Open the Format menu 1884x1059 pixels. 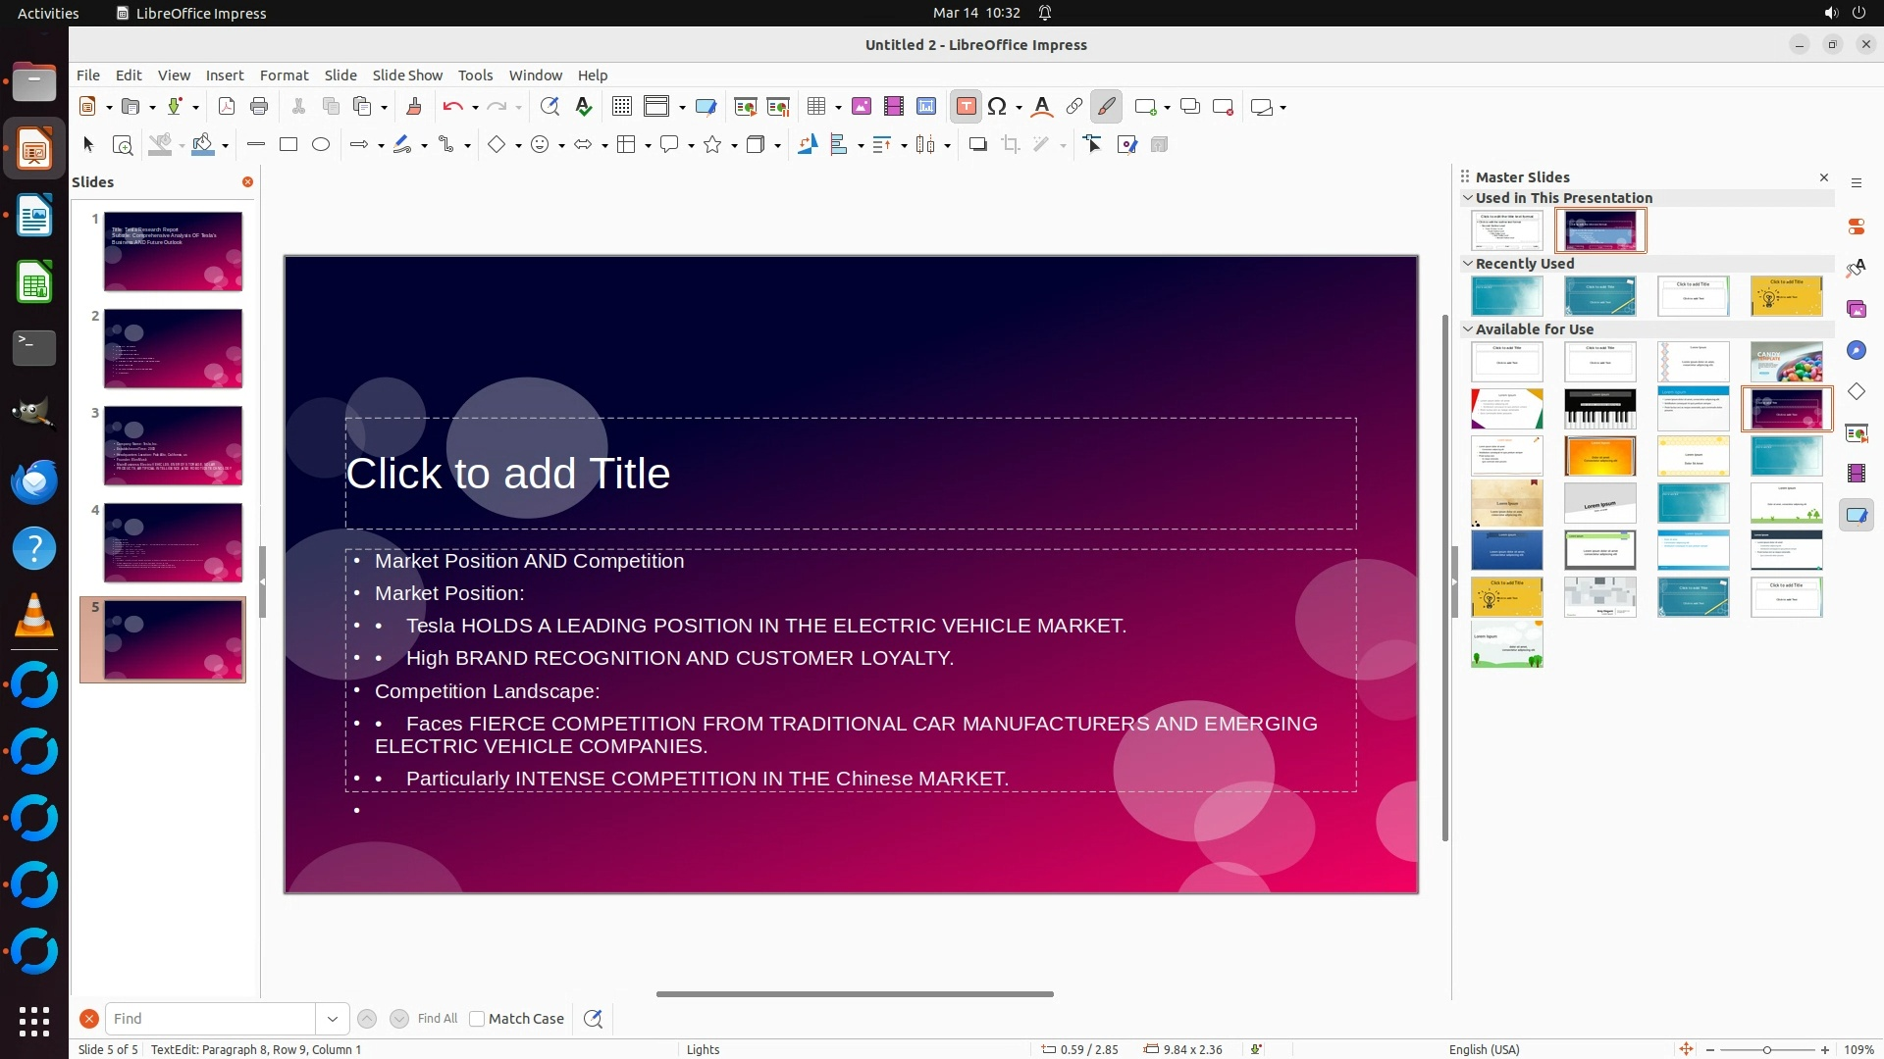(x=284, y=76)
